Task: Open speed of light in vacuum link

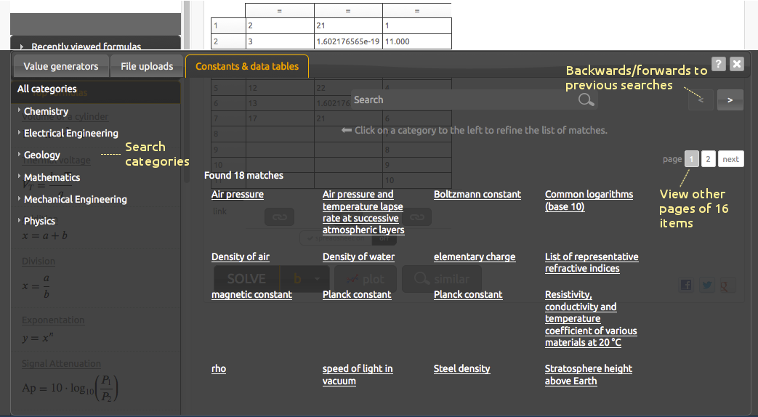Action: 358,374
